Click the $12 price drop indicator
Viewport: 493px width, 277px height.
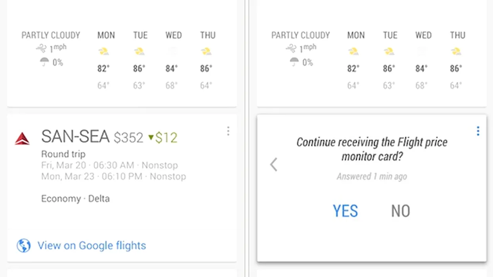[162, 138]
